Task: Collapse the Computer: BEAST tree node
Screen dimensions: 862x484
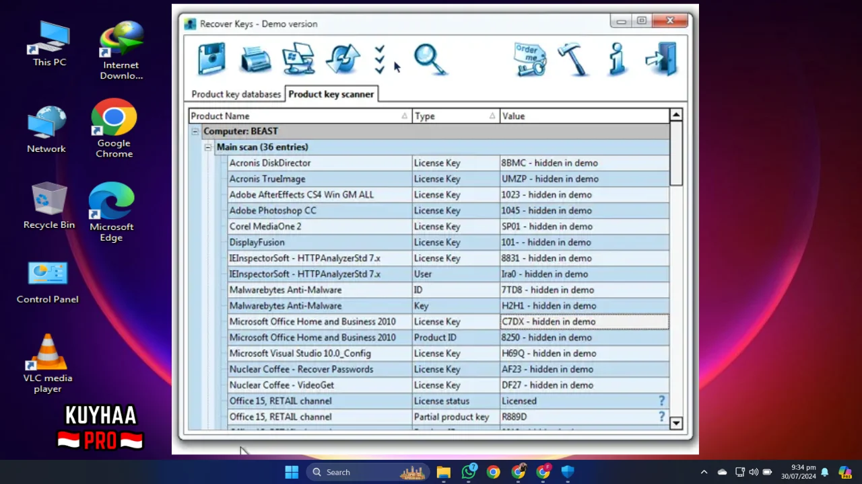Action: click(x=195, y=132)
